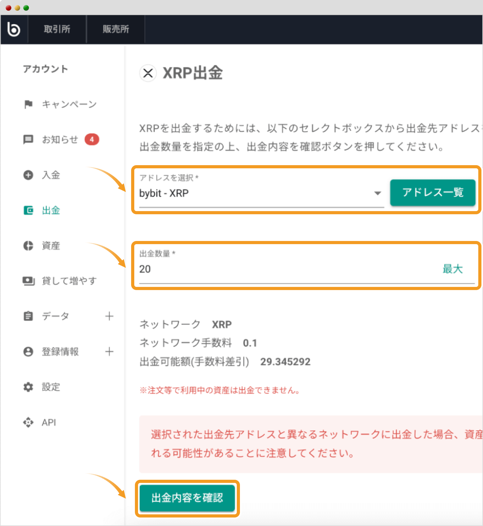Click the アカウント sidebar heading

click(46, 69)
